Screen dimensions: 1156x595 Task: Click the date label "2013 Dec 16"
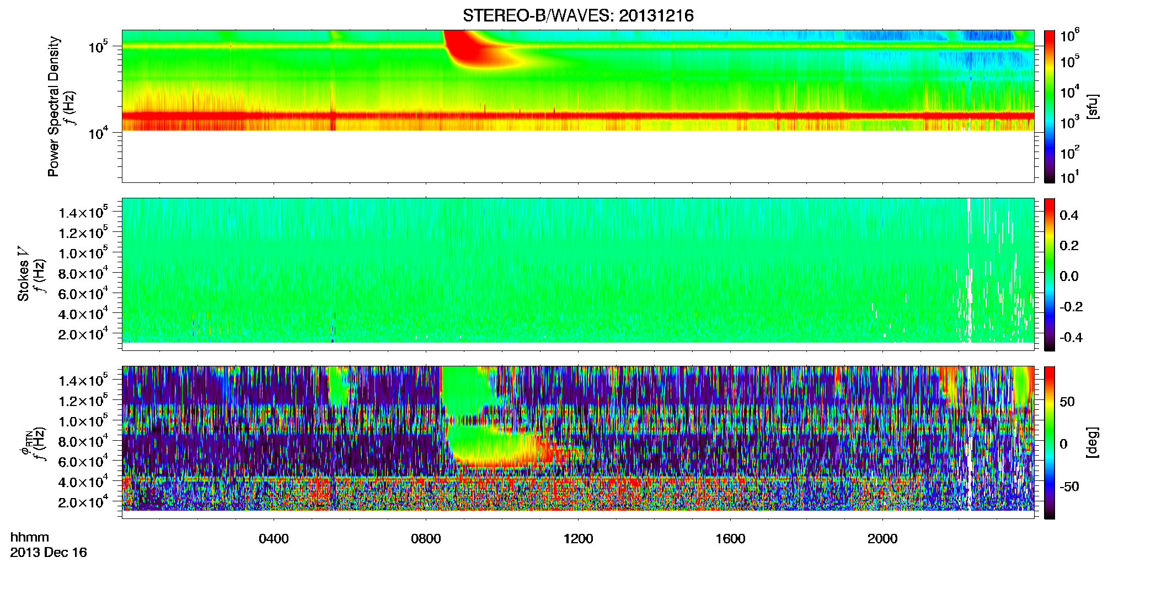click(49, 553)
